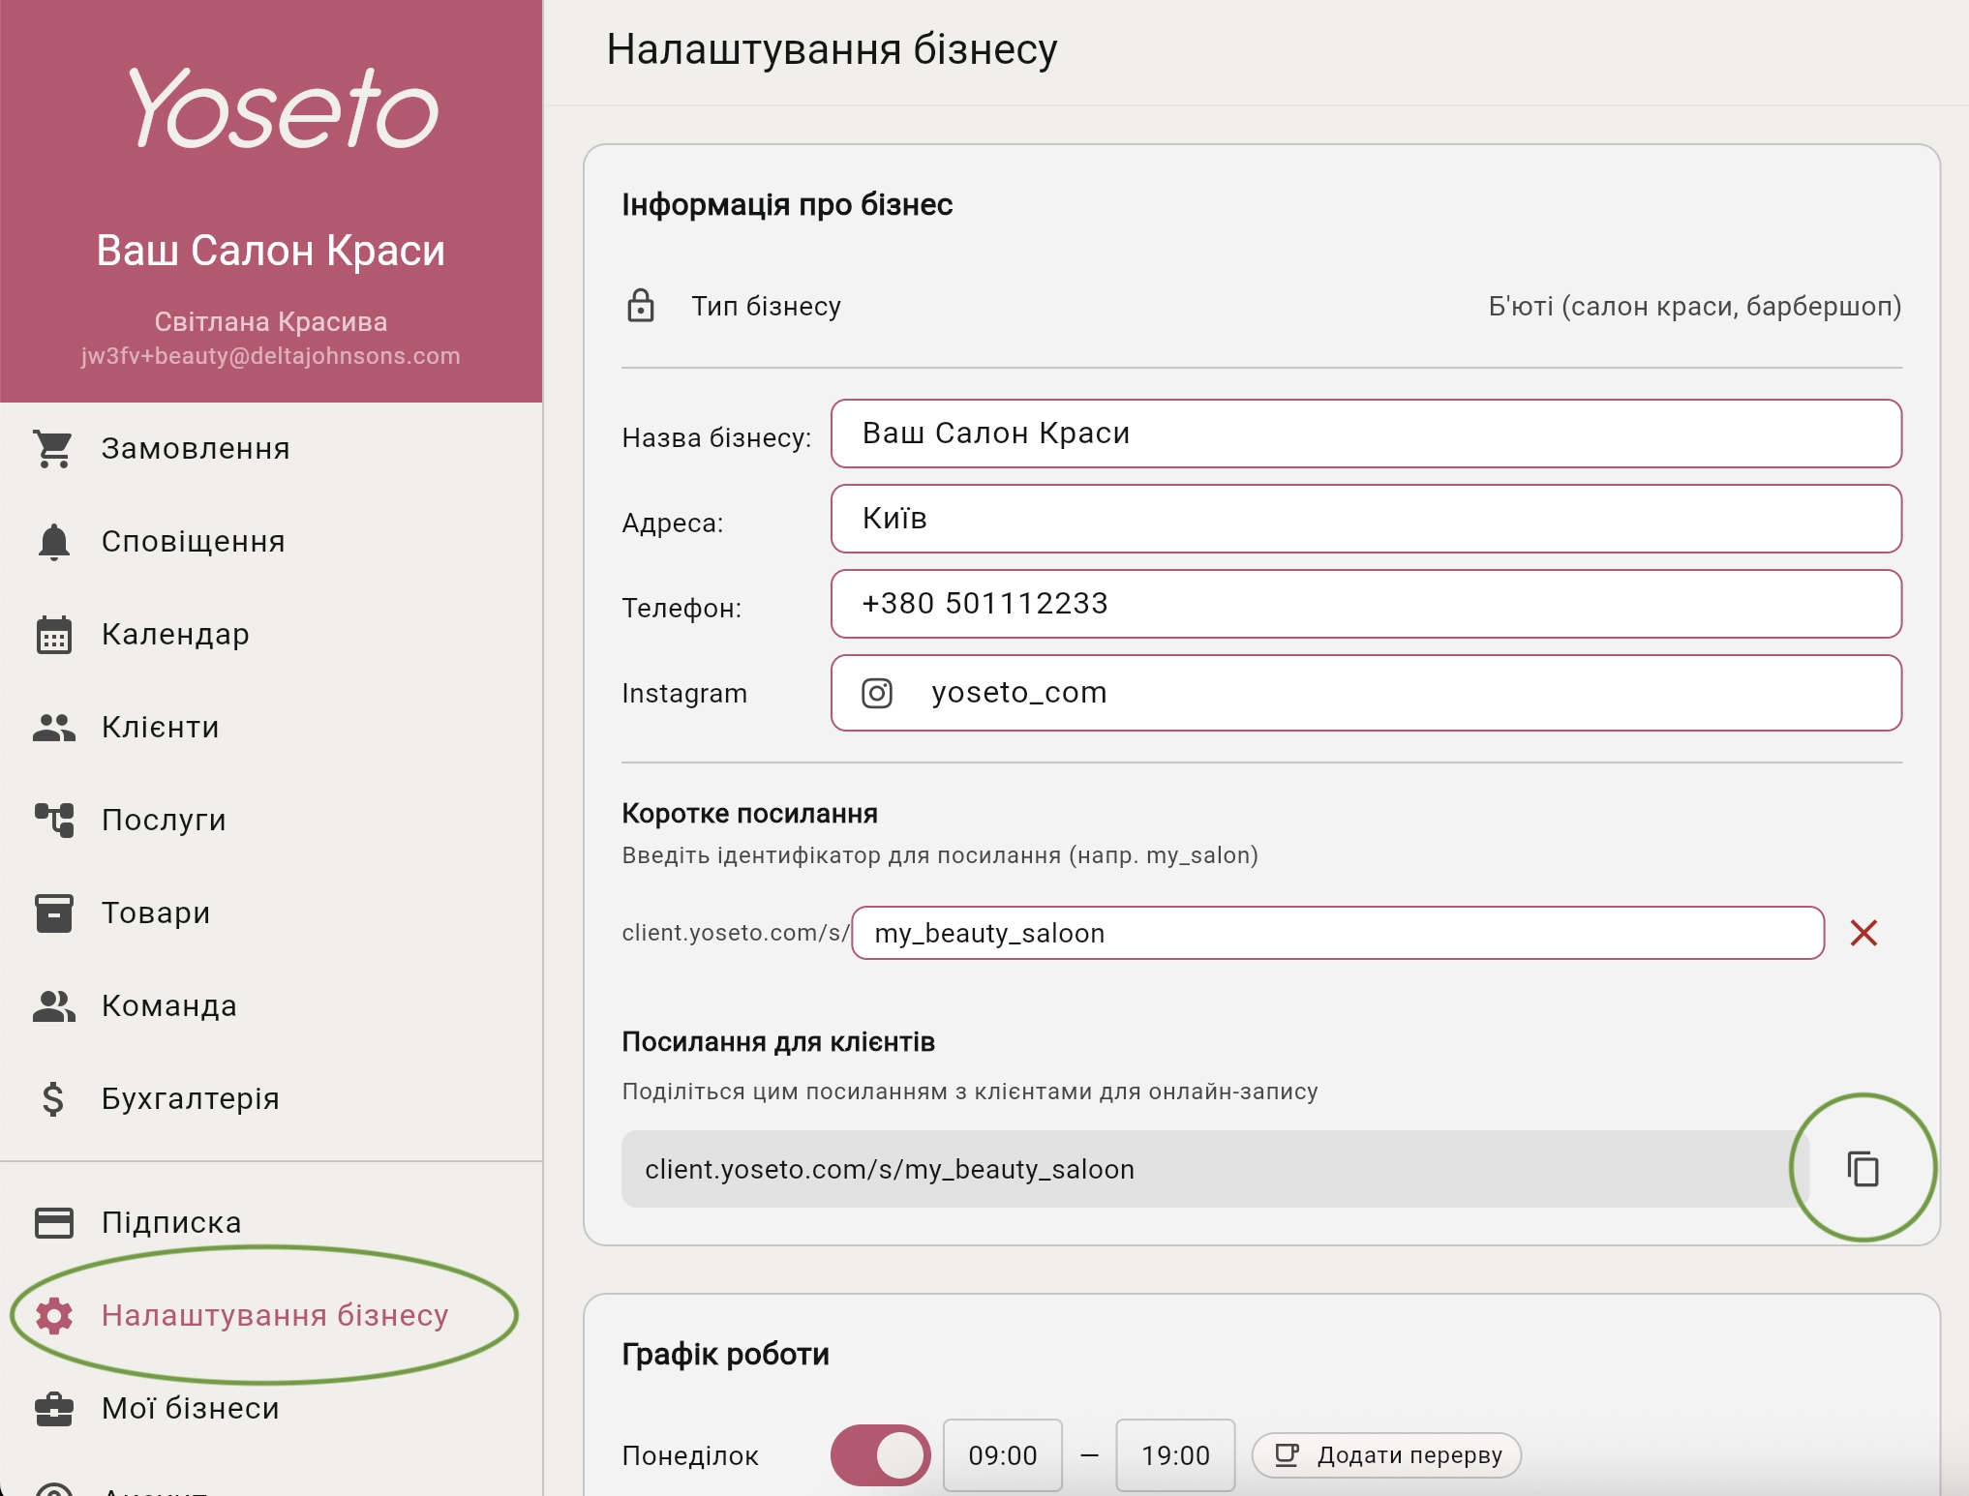Open Мої бізнеси in sidebar
Viewport: 1969px width, 1496px height.
point(271,1409)
